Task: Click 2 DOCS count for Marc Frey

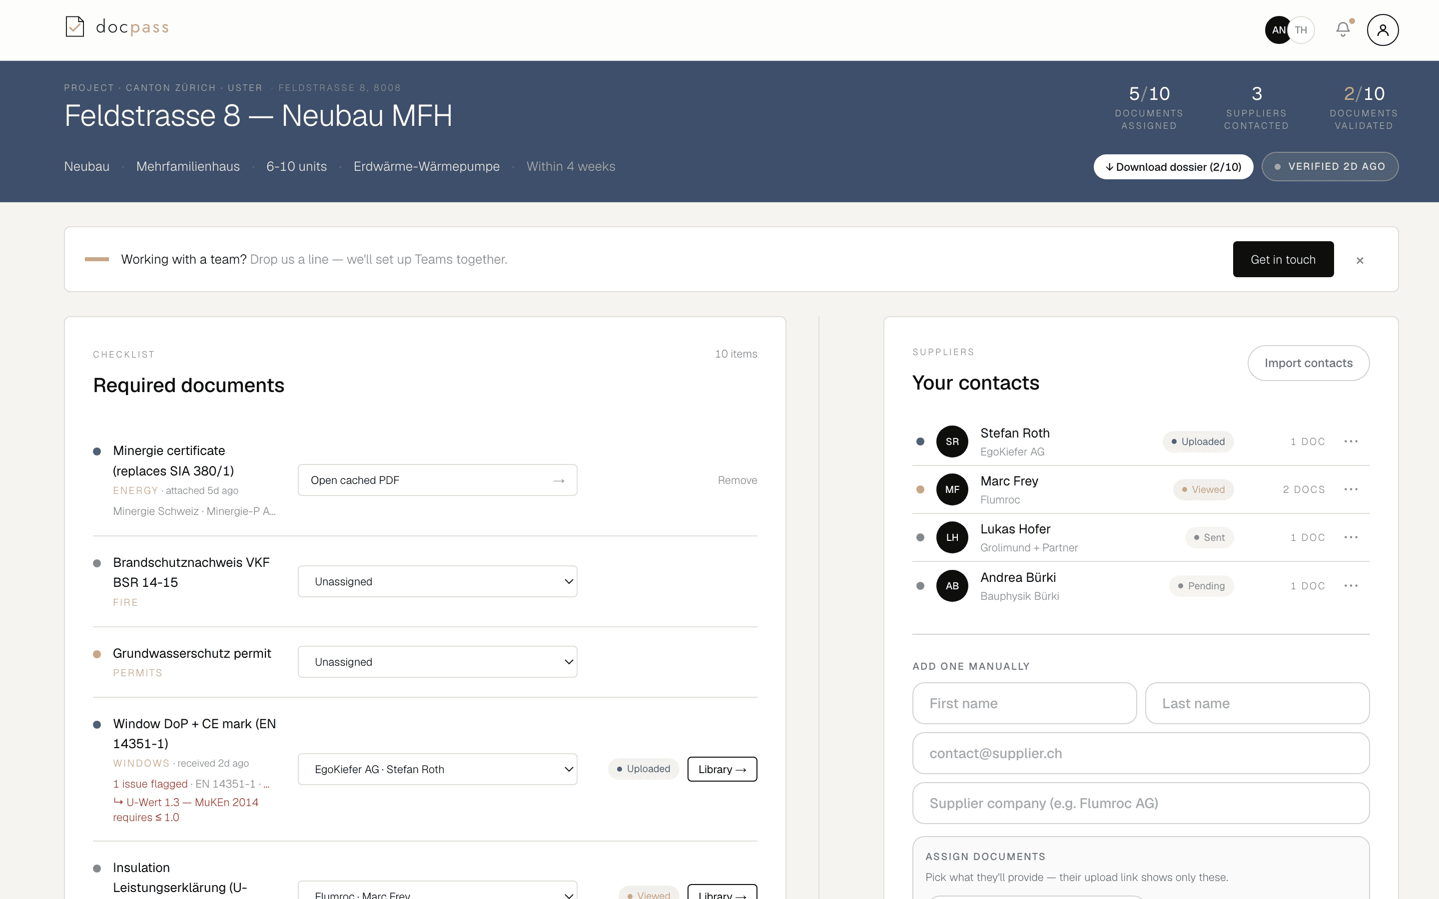Action: pyautogui.click(x=1304, y=489)
